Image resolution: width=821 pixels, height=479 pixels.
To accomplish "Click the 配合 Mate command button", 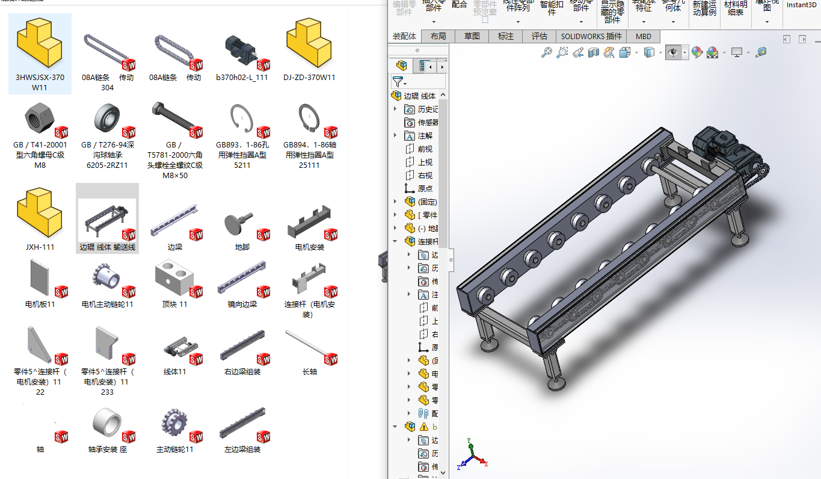I will (x=459, y=5).
